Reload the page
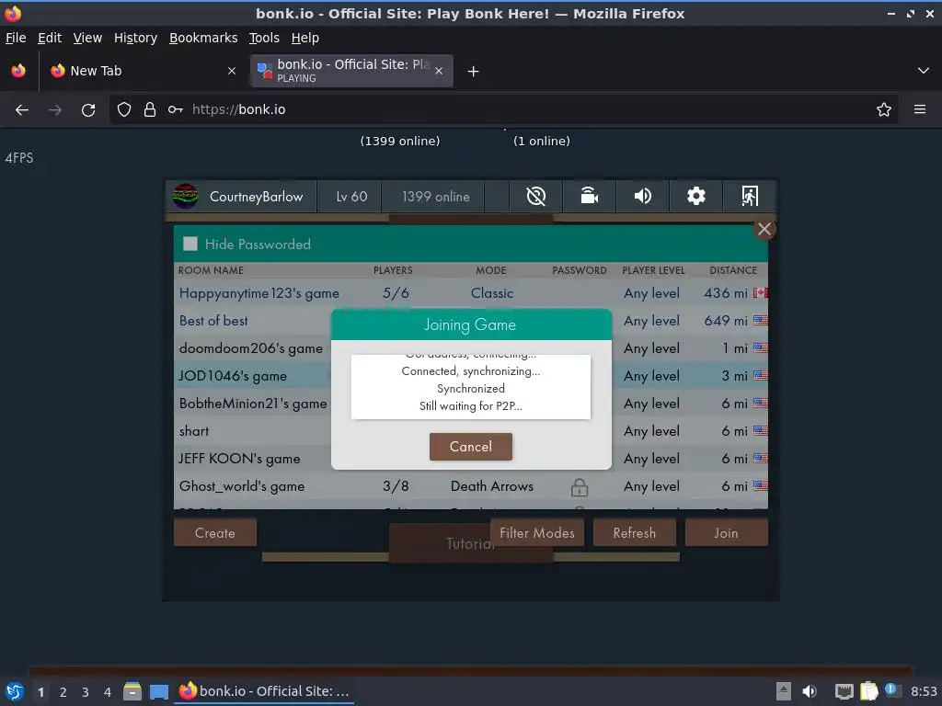The image size is (942, 706). 88,109
